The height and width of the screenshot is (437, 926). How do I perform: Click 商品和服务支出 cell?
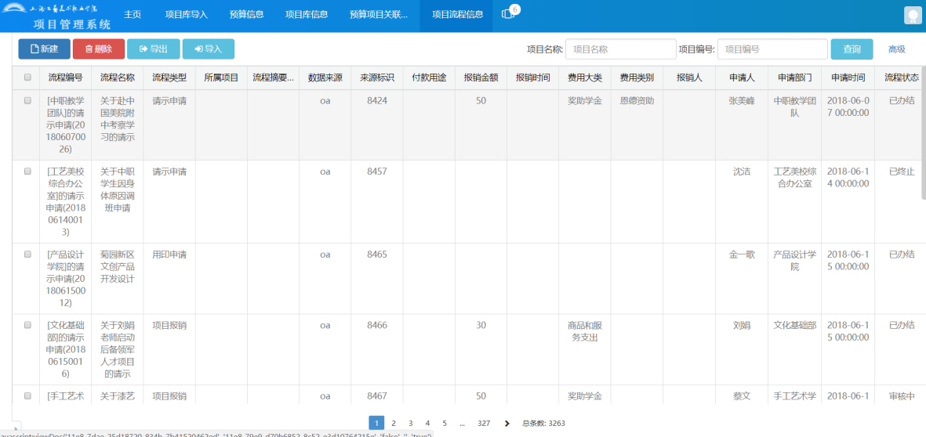tap(585, 330)
